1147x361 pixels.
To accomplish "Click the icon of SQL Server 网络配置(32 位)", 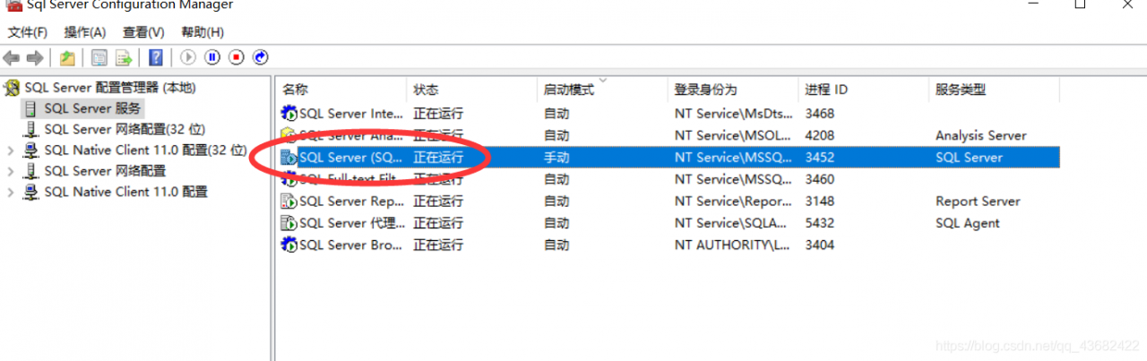I will tap(31, 129).
